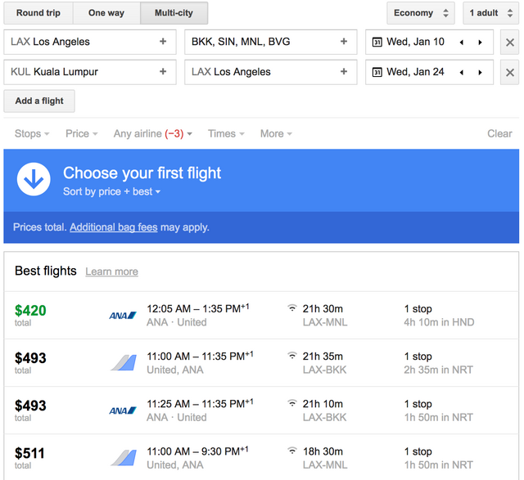Select the $420 ANA flight to MNL
Screen dimensions: 524x480
click(x=262, y=316)
